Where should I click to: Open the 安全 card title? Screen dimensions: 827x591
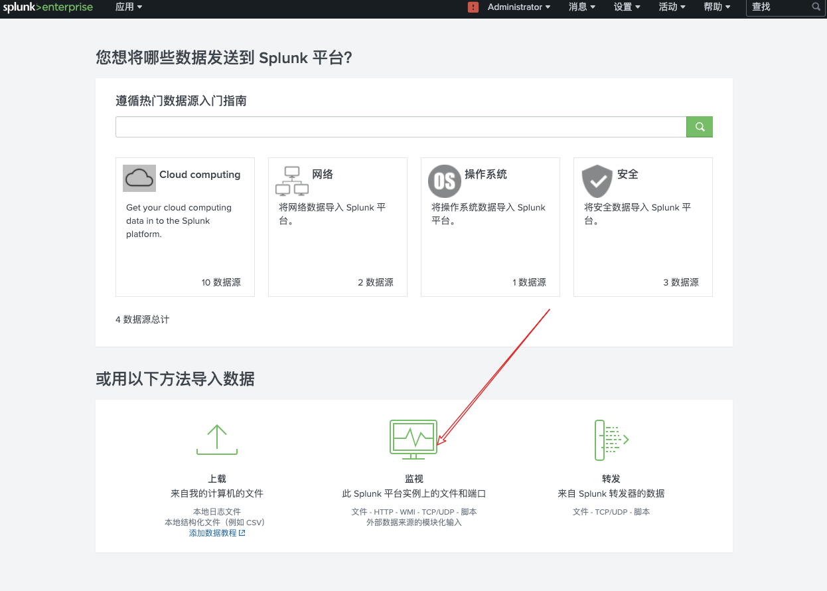628,175
